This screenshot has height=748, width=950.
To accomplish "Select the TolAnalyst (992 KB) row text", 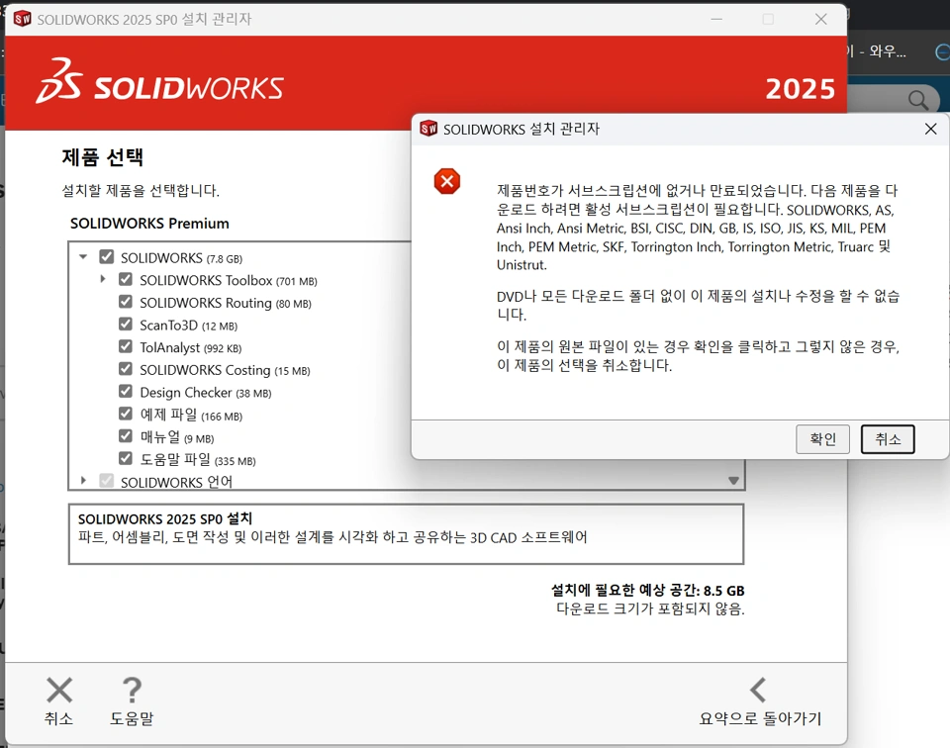I will tap(191, 347).
